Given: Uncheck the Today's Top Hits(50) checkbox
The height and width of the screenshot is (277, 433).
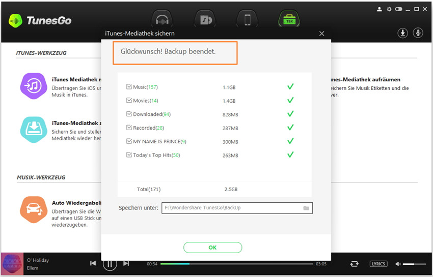Looking at the screenshot, I should 129,155.
